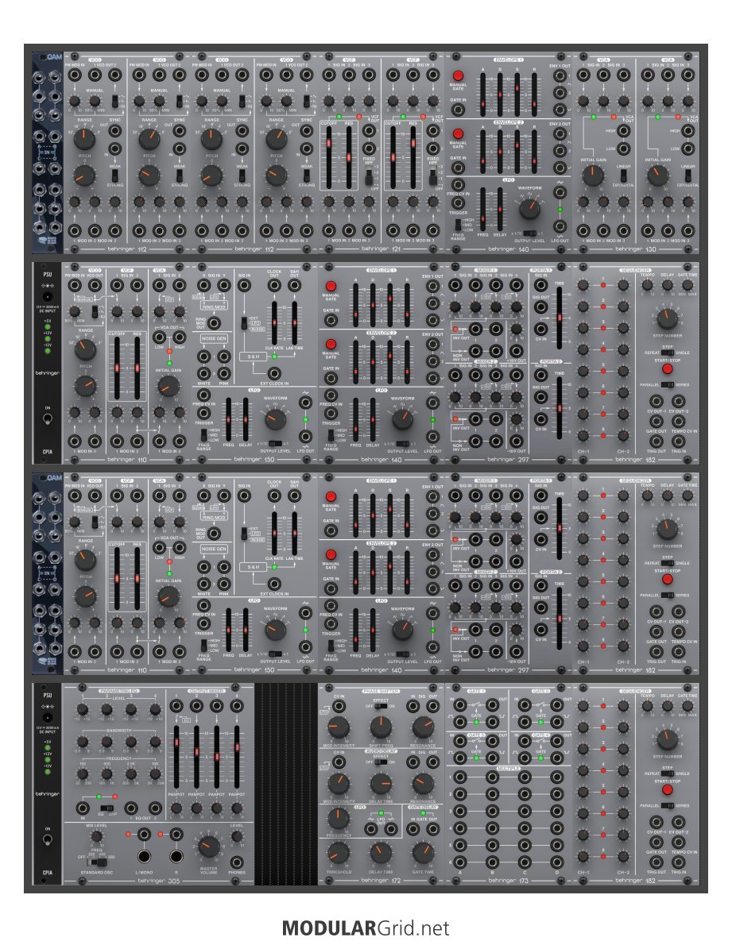Image resolution: width=732 pixels, height=945 pixels.
Task: Click Multiples jack row 1 column A
Action: click(x=460, y=777)
